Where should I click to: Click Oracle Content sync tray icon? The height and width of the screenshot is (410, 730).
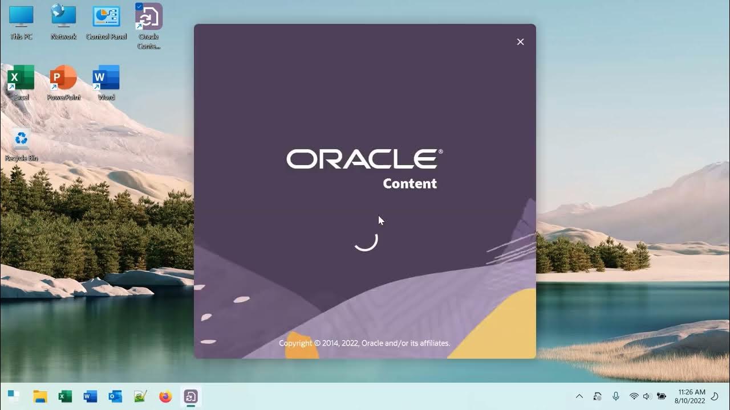[x=597, y=396]
